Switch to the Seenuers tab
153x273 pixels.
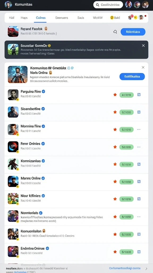pos(62,18)
